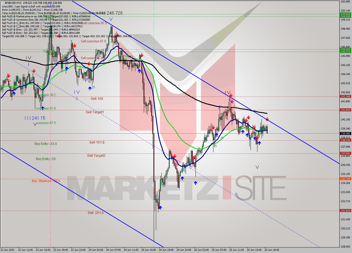Click the 233.540 price axis value
The height and width of the screenshot is (253, 352).
345,192
